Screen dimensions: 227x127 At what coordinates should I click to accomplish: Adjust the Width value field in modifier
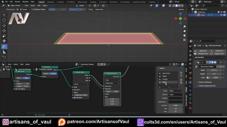(x=214, y=70)
